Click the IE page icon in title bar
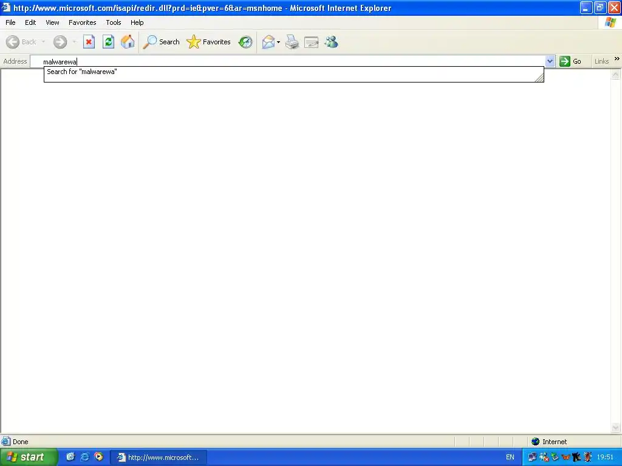This screenshot has height=466, width=622. pyautogui.click(x=6, y=7)
